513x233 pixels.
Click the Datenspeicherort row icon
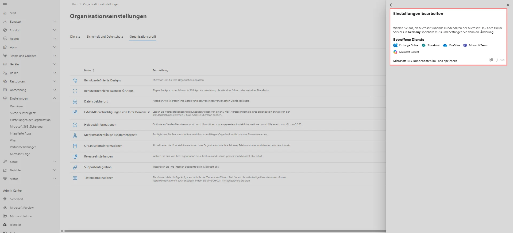75,102
